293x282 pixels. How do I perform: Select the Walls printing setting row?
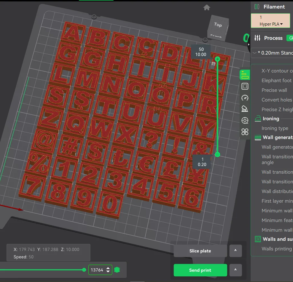click(x=277, y=249)
